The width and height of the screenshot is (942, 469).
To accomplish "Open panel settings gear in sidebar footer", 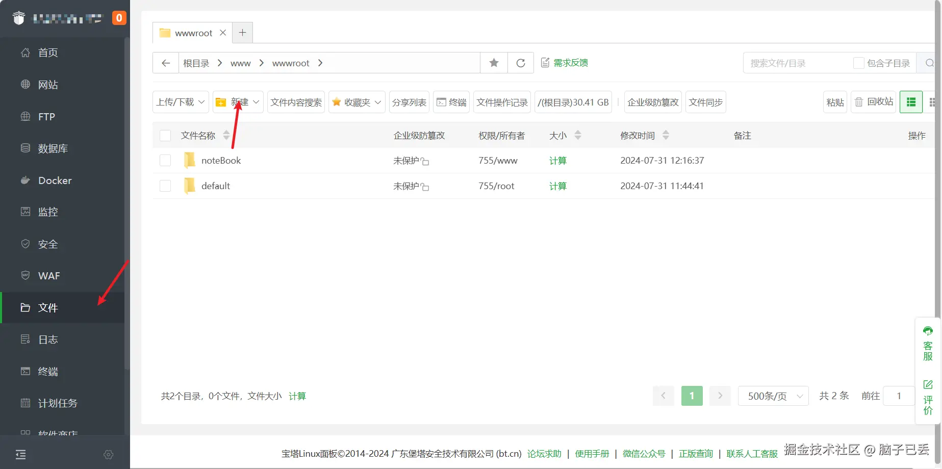I will click(x=108, y=455).
